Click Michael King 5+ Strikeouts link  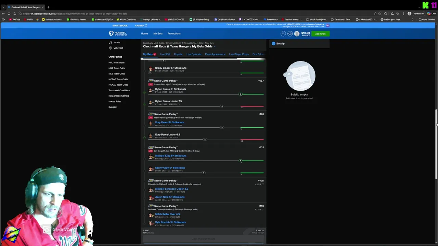coord(171,156)
